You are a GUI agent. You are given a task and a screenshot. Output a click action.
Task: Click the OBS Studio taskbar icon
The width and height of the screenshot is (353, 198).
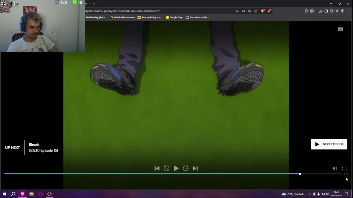click(50, 194)
